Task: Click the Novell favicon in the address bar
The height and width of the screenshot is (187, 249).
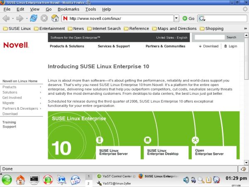Action: (x=65, y=18)
